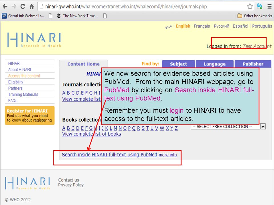This screenshot has width=274, height=205.
Task: Open the Chrome menu hamburger icon
Action: coord(269,7)
